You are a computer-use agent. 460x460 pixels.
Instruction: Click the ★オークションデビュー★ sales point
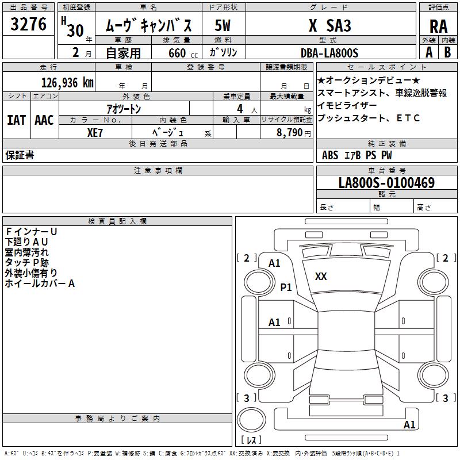coord(369,80)
